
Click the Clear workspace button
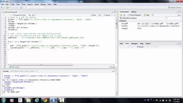[146, 15]
